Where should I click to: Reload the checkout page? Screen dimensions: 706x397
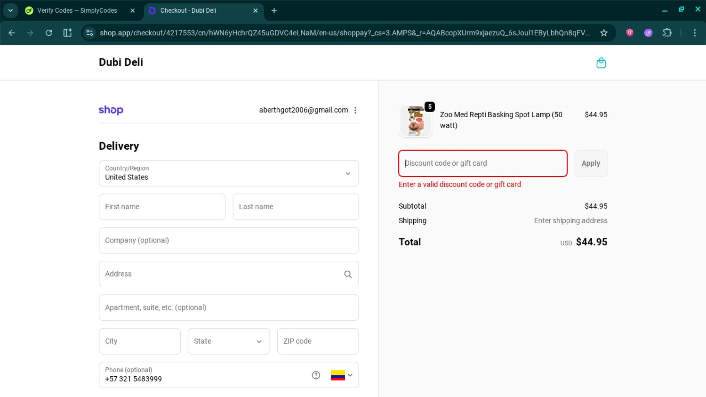tap(48, 32)
